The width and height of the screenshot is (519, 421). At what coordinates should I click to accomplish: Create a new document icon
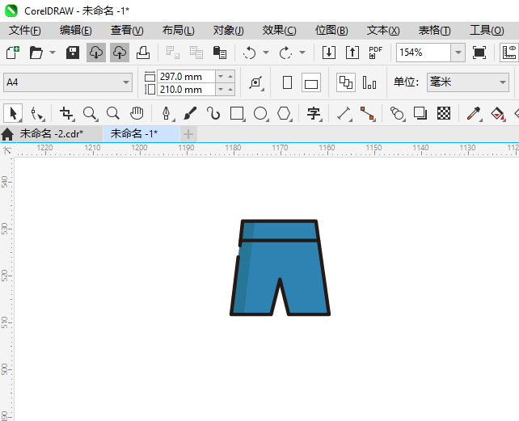point(13,53)
